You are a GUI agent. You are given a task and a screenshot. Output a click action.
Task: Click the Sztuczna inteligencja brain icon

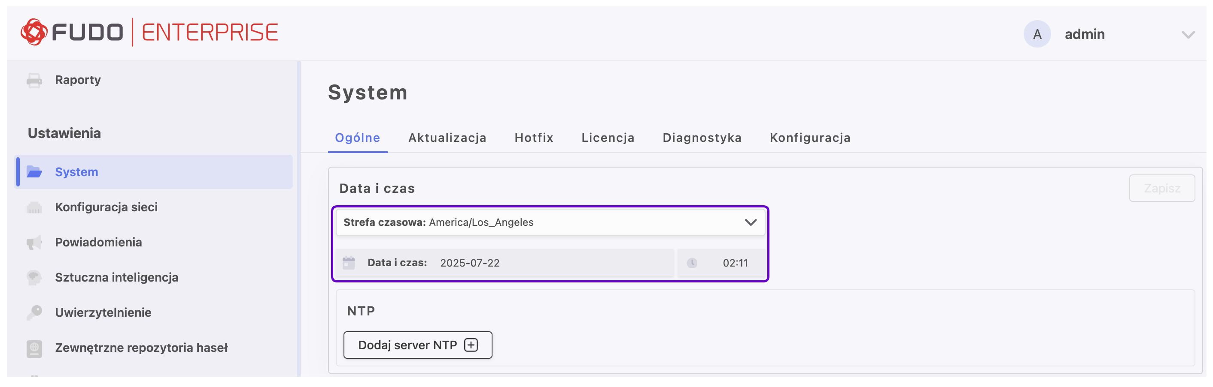[x=34, y=278]
